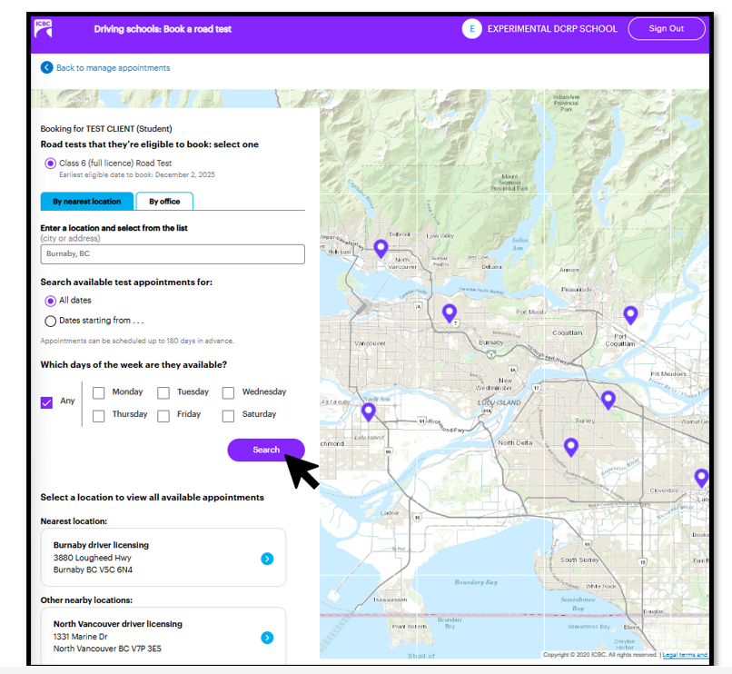Screen dimensions: 732x674
Task: Open North Vancouver driver licensing card
Action: click(x=163, y=636)
